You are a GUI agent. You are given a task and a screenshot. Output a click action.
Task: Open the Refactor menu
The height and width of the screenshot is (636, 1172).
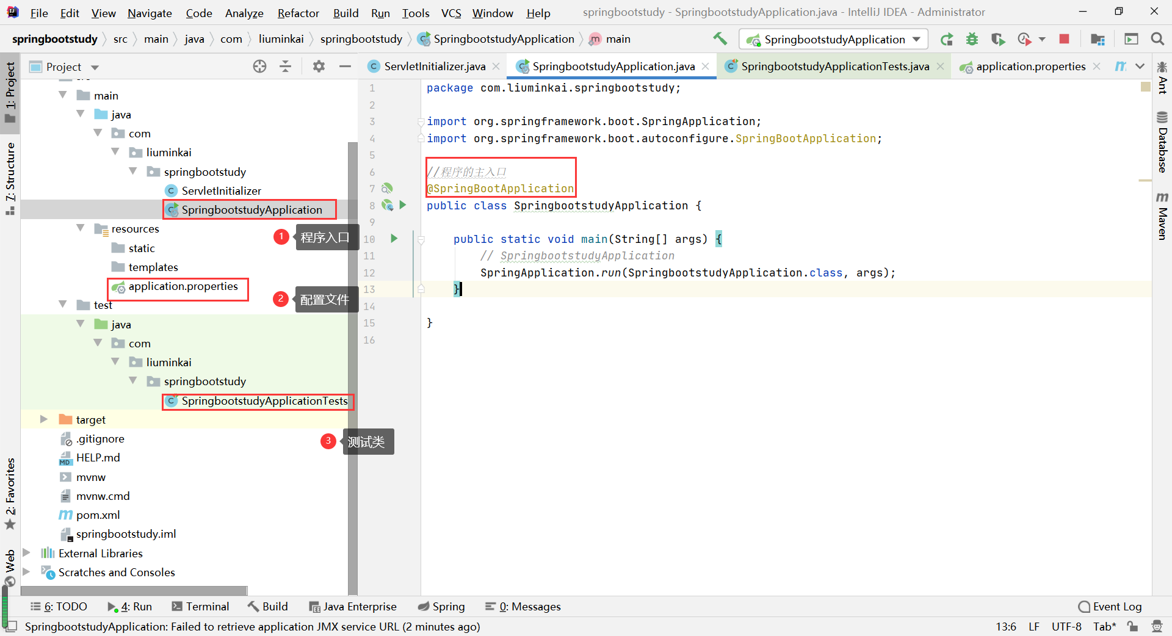coord(298,13)
